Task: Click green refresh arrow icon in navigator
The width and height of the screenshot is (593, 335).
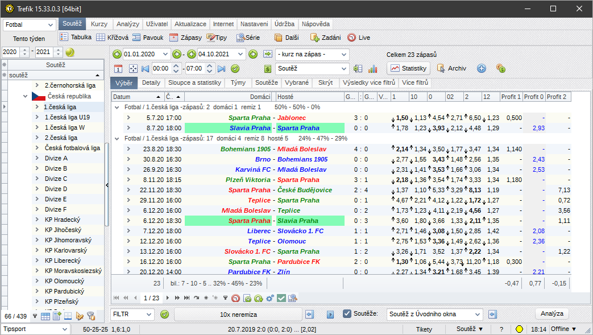Action: [x=258, y=298]
